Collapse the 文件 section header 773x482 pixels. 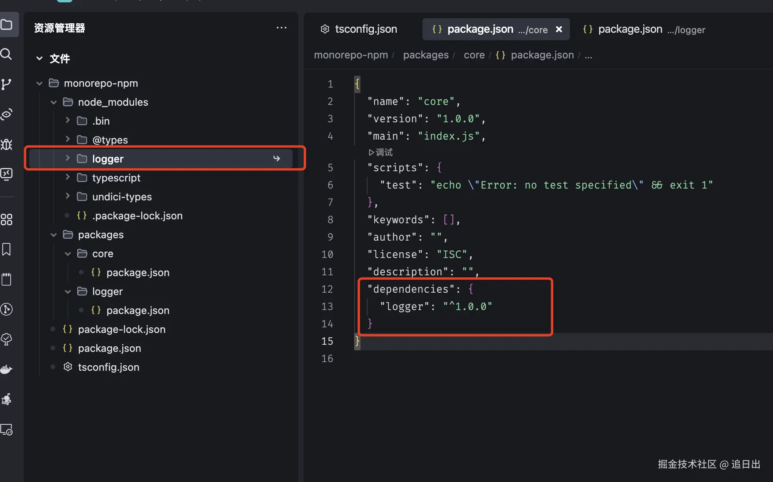pyautogui.click(x=39, y=59)
